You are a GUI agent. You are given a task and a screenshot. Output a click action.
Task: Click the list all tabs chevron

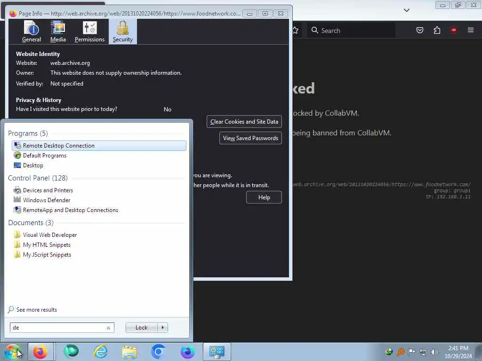pos(406,10)
